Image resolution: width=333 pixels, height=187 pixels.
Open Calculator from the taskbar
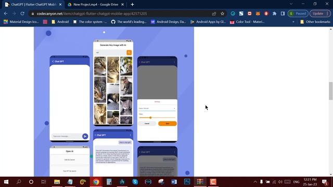point(109,182)
